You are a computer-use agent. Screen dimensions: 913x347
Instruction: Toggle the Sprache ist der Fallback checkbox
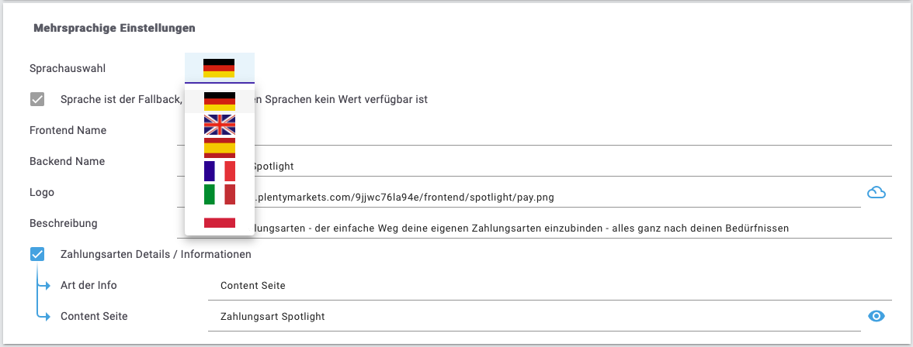pyautogui.click(x=37, y=99)
